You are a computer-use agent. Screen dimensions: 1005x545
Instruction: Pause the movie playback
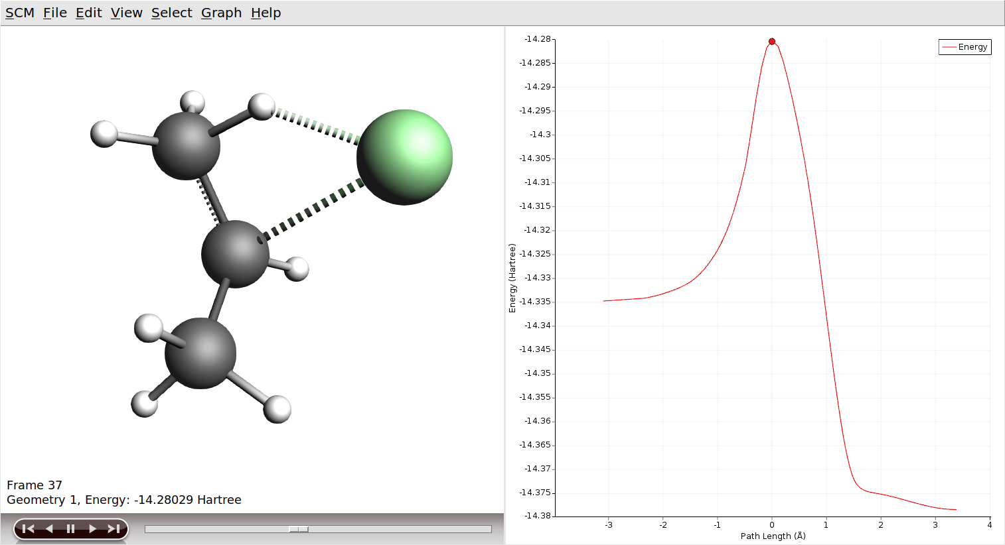tap(70, 528)
